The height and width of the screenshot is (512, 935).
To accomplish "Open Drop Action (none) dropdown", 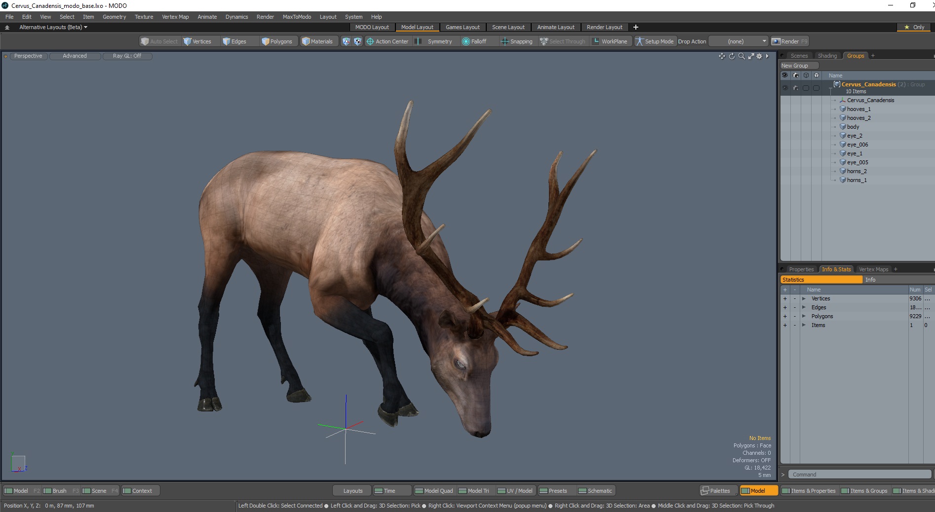I will [739, 41].
